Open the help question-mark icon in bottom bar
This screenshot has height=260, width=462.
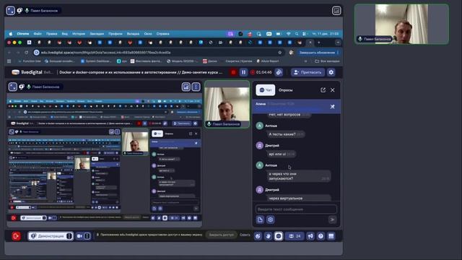coord(321,236)
